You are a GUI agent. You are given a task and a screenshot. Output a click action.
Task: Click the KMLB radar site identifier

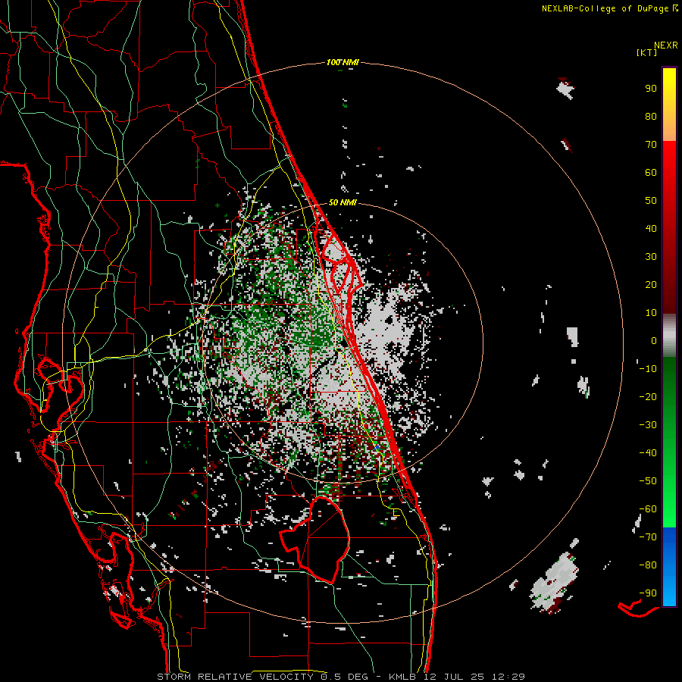coord(402,677)
